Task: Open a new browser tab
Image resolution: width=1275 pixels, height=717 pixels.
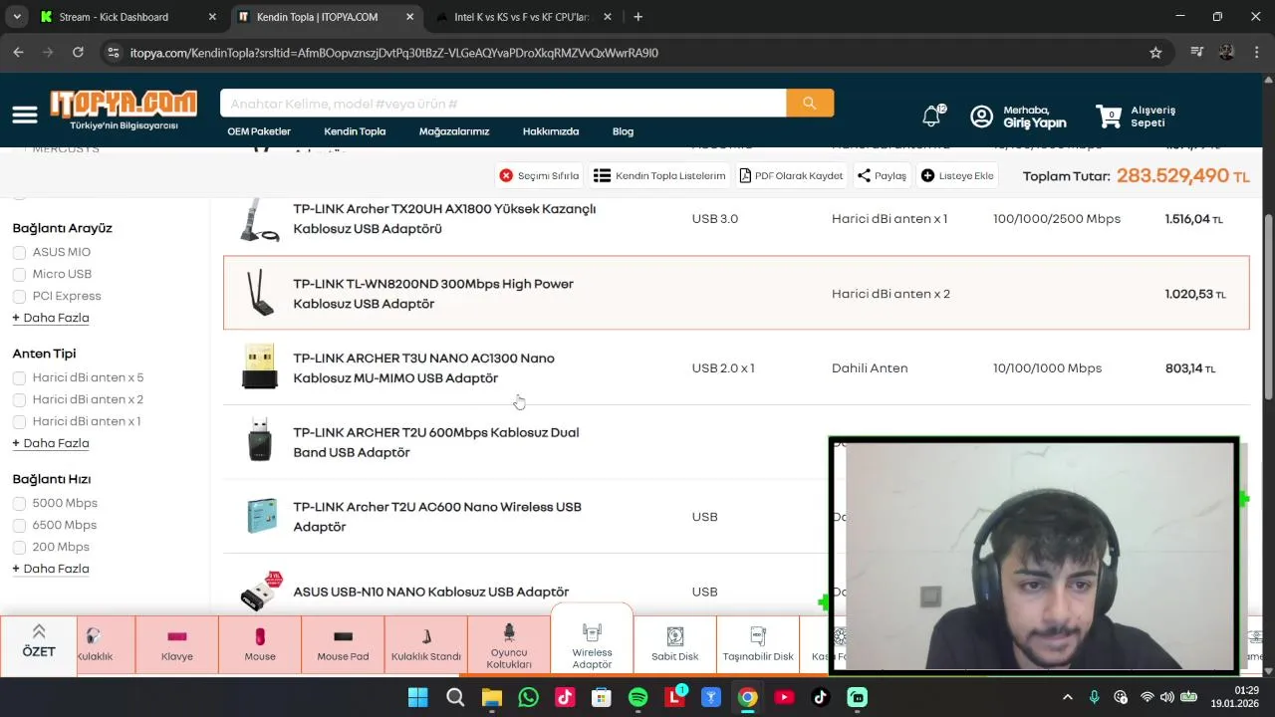Action: click(x=638, y=17)
